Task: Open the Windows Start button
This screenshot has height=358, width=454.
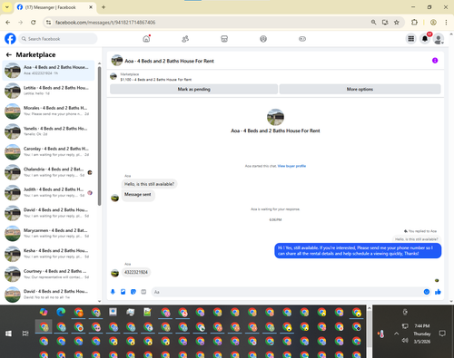Action: coord(8,334)
